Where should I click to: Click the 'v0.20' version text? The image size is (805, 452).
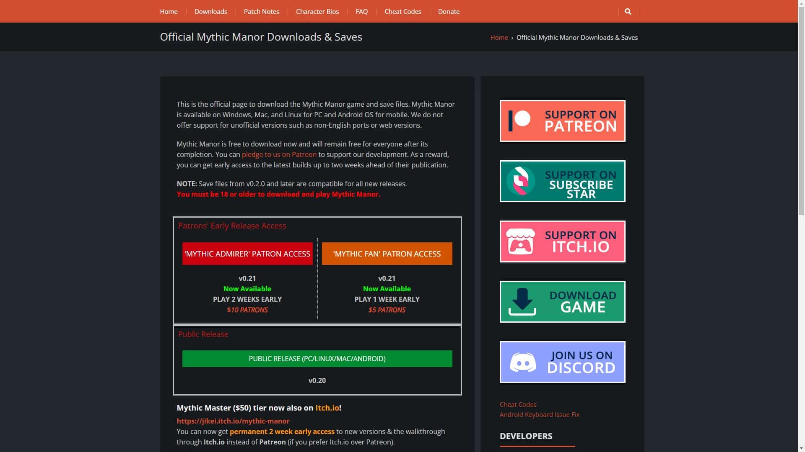[x=317, y=380]
